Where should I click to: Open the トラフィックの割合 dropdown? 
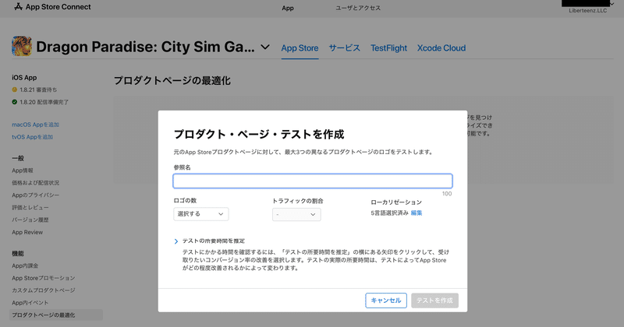click(x=296, y=214)
